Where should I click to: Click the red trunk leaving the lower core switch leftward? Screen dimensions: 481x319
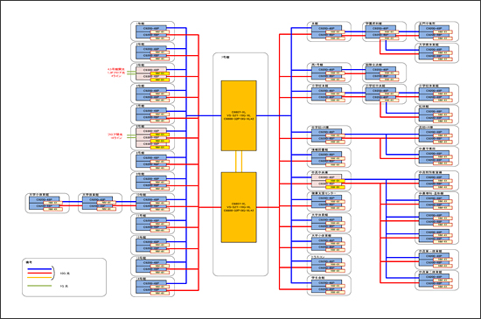(210, 207)
